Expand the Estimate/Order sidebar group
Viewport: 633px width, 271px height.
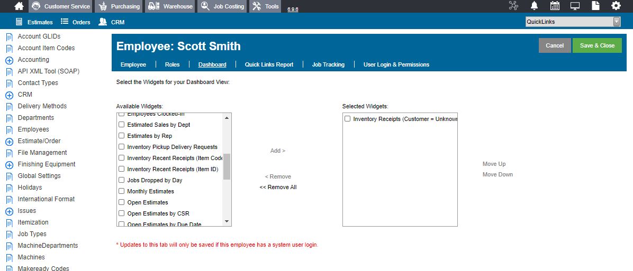10,142
